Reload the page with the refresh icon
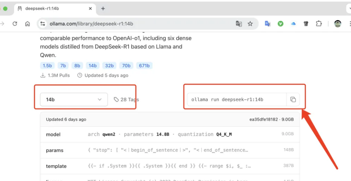This screenshot has width=351, height=181. coord(15,23)
